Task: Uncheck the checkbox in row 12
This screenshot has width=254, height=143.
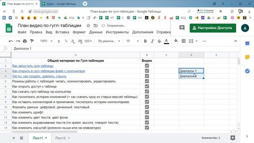Action: 147,118
